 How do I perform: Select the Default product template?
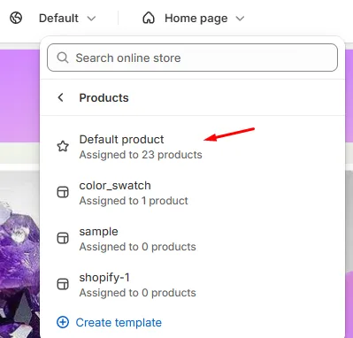point(192,147)
